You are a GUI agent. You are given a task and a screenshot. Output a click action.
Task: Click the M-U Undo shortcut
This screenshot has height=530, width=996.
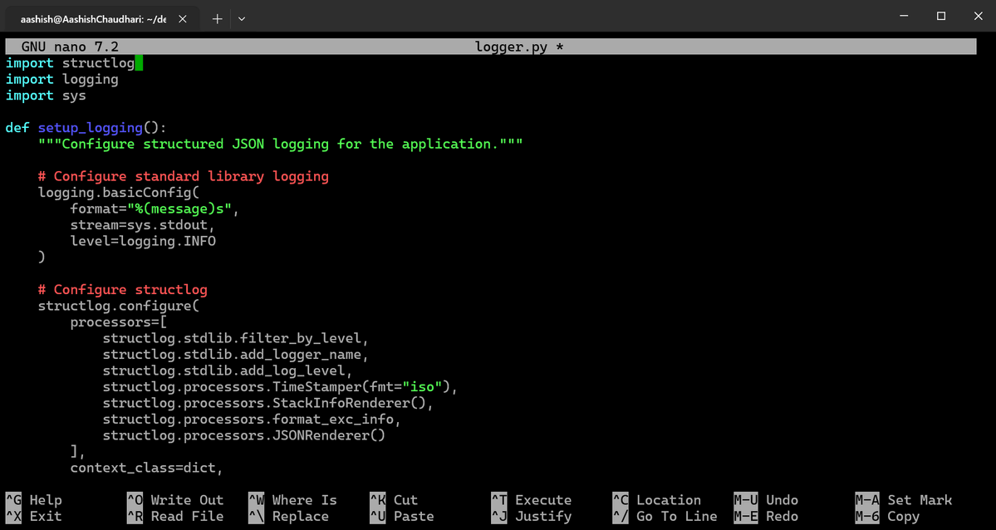coord(766,500)
